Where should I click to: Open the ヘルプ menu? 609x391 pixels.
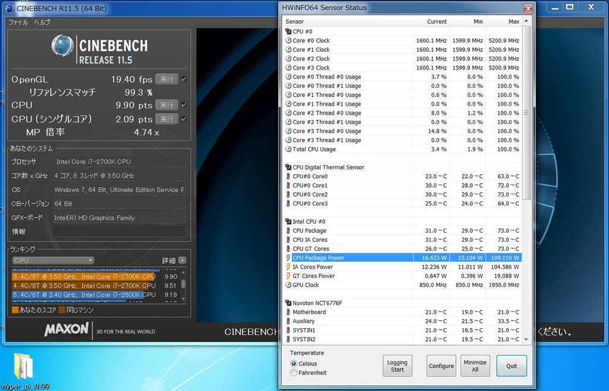pyautogui.click(x=42, y=22)
